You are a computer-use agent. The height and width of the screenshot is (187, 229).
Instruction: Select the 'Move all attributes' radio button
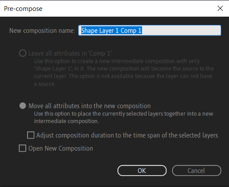(x=23, y=106)
